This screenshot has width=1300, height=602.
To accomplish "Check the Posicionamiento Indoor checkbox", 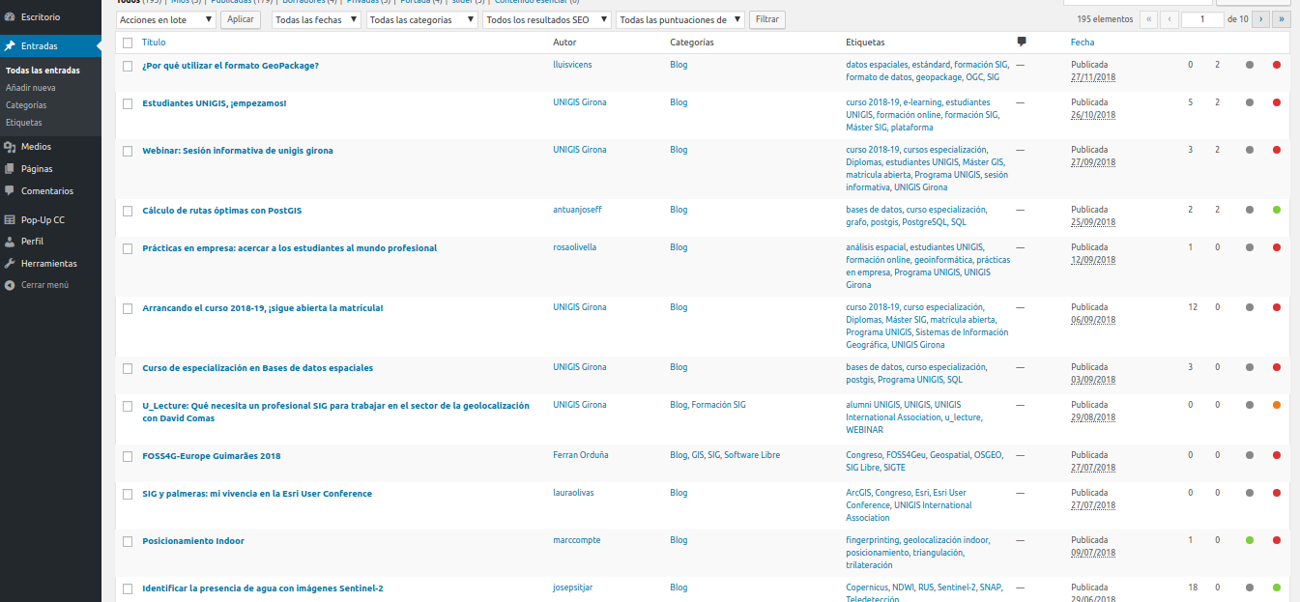I will [x=128, y=541].
